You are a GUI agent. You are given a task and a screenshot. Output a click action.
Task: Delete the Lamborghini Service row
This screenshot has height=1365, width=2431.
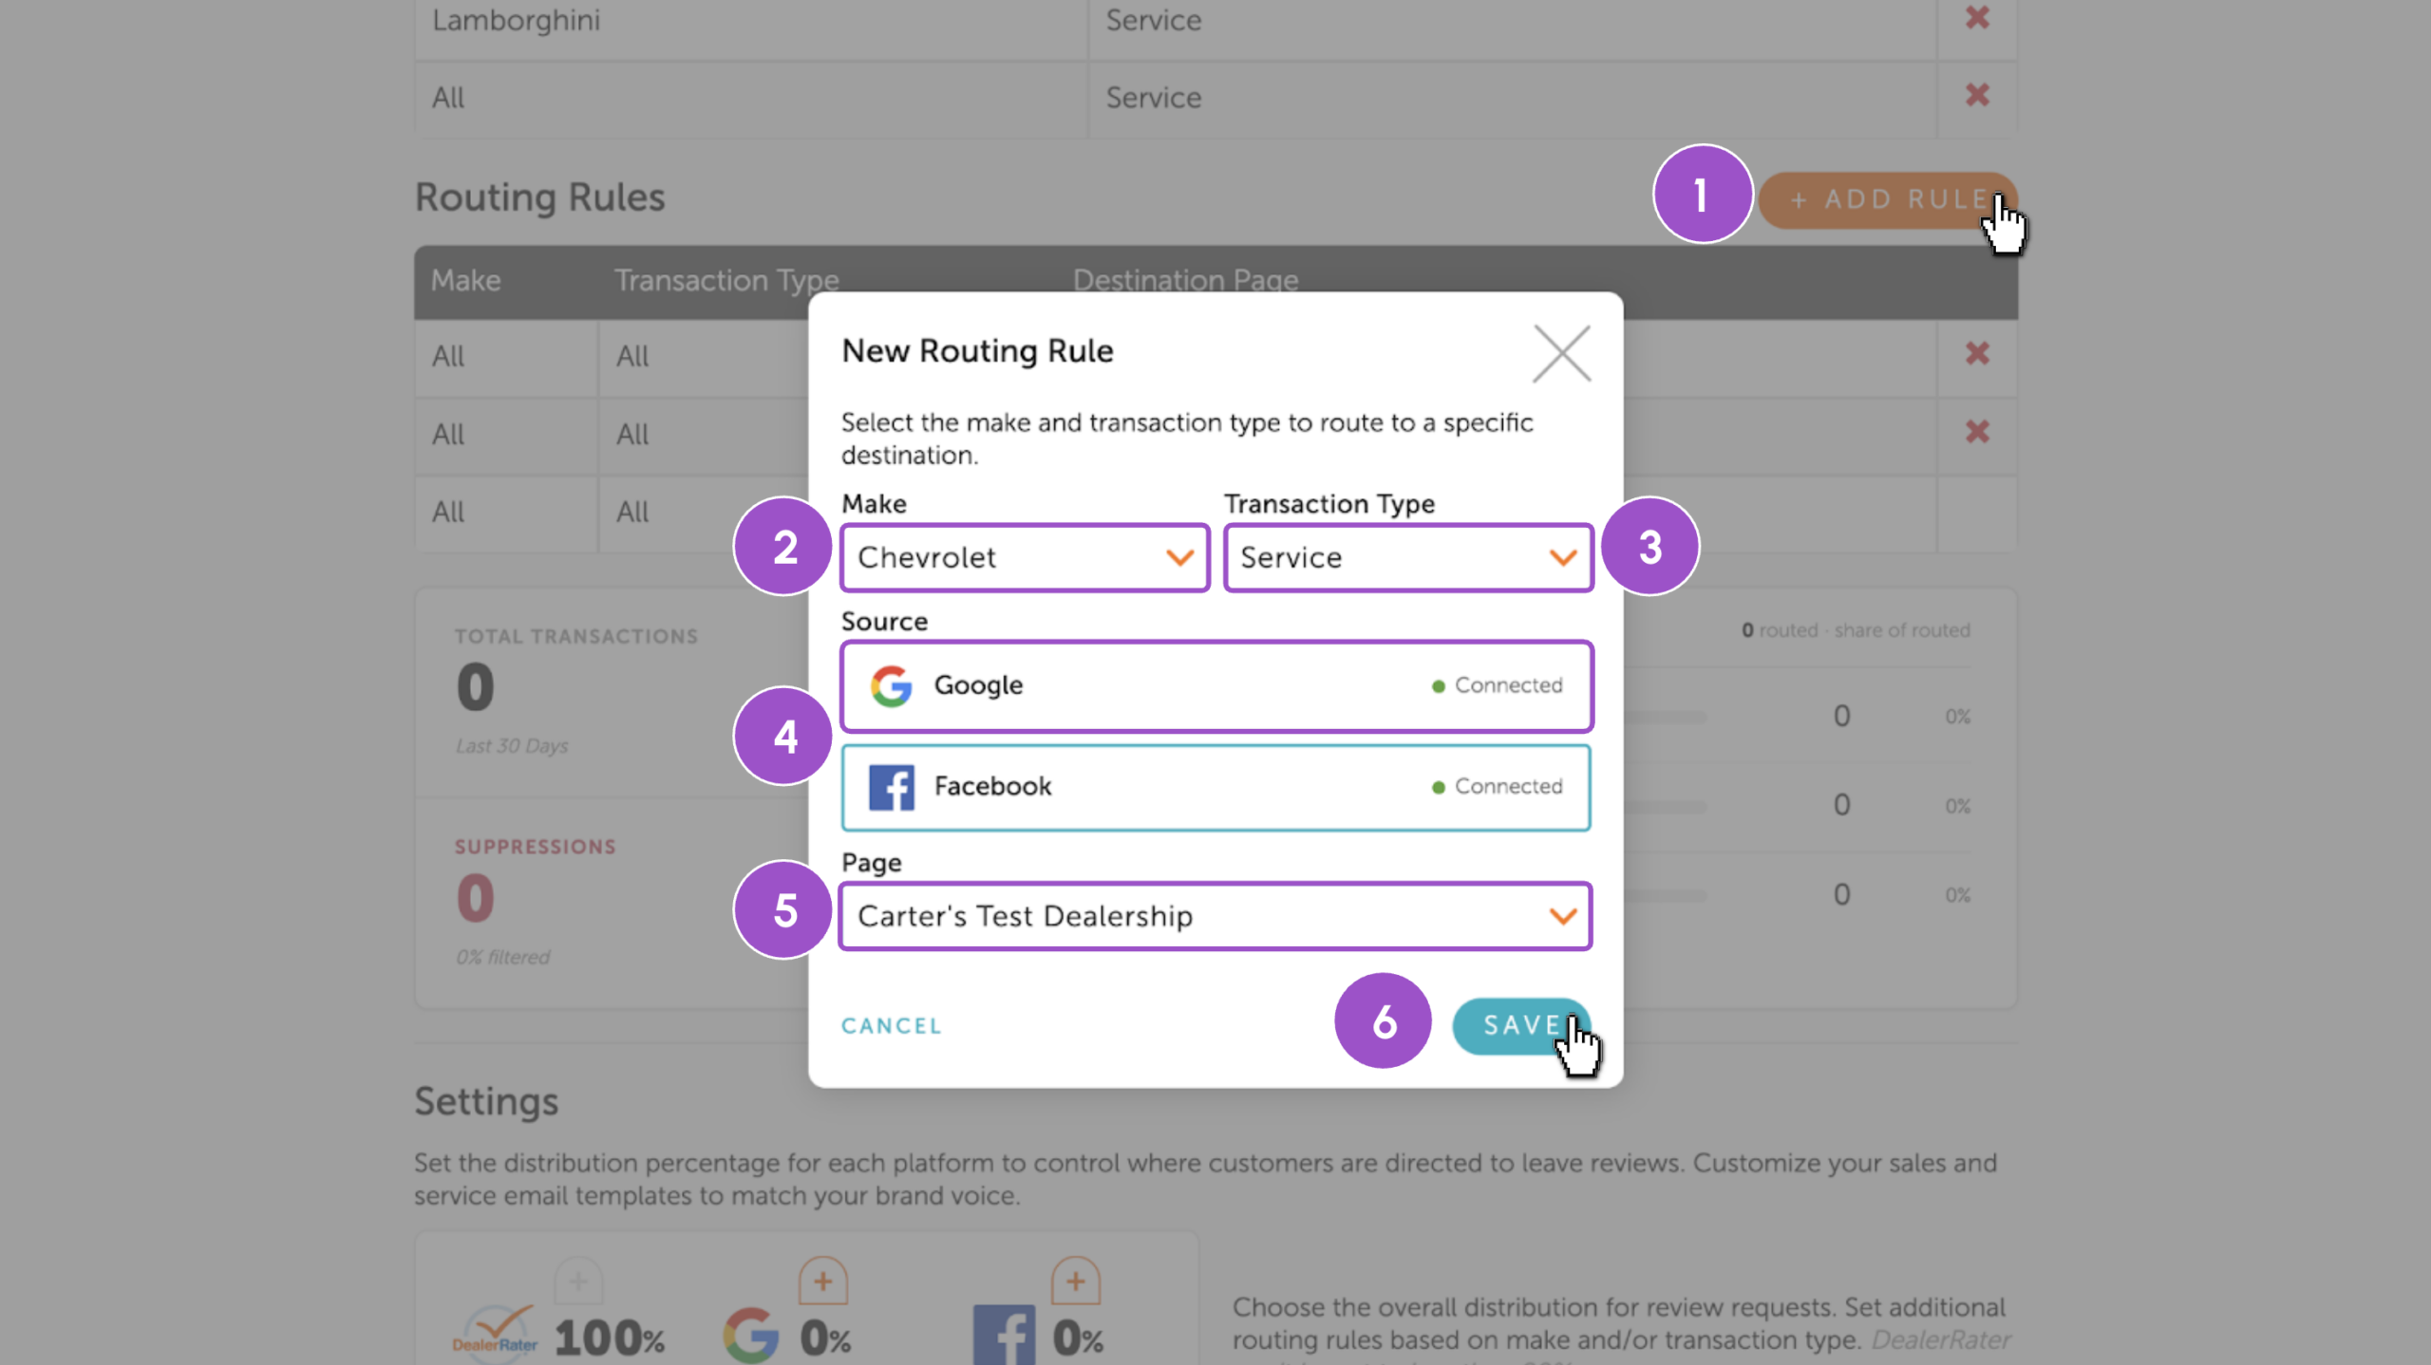coord(1977,17)
